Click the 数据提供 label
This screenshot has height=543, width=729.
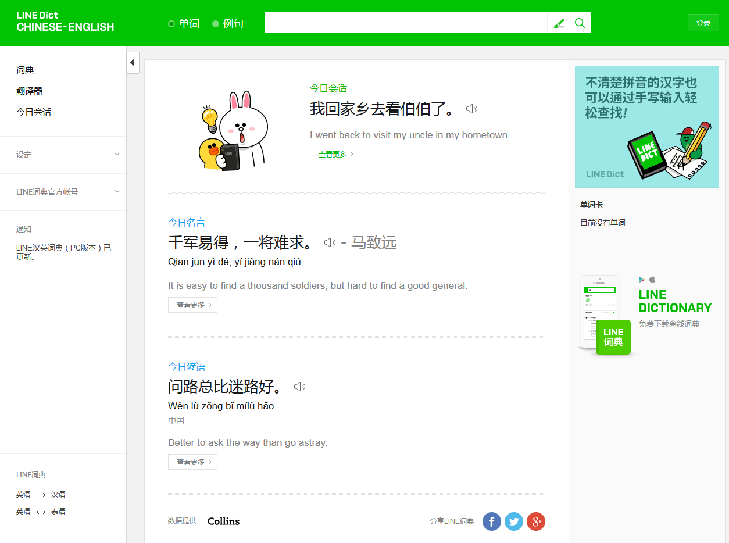tap(182, 521)
